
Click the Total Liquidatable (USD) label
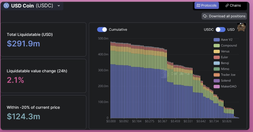click(x=30, y=35)
